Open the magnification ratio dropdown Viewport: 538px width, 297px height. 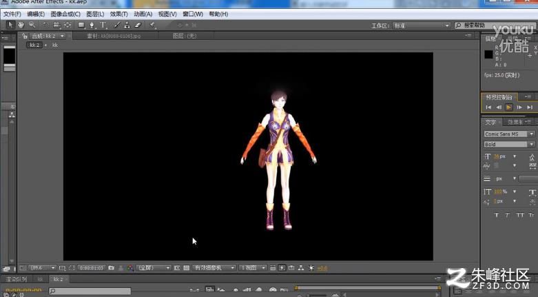click(42, 268)
